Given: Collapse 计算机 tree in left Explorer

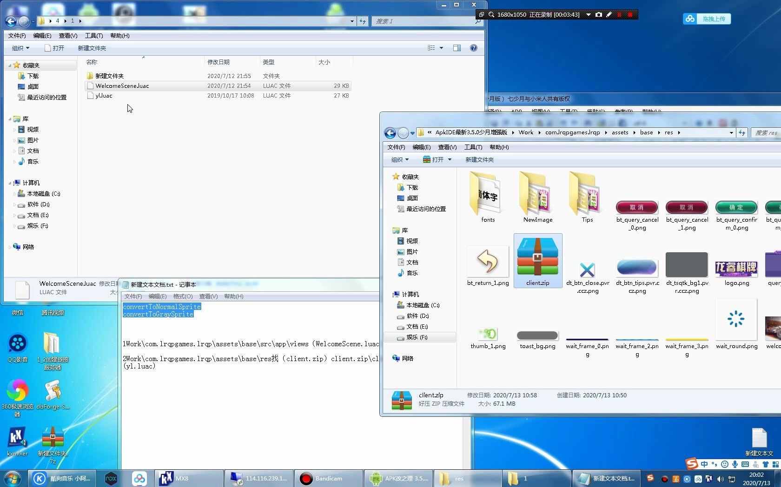Looking at the screenshot, I should pos(10,183).
